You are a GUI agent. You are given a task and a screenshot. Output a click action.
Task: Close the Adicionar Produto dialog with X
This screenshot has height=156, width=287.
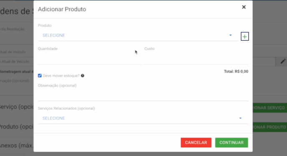point(244,7)
